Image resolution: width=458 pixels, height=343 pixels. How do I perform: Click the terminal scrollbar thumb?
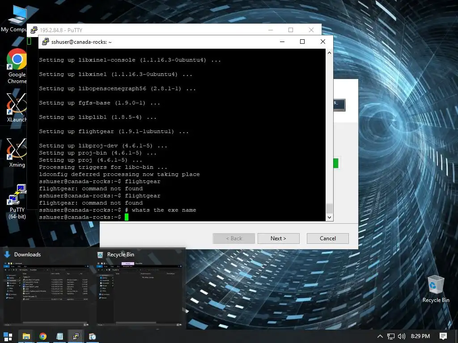point(329,209)
